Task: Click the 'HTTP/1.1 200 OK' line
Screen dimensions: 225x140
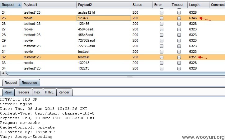Action: click(19, 99)
